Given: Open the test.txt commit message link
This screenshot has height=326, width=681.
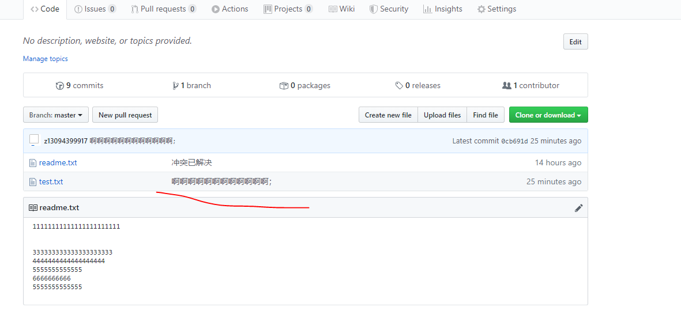Looking at the screenshot, I should tap(221, 181).
